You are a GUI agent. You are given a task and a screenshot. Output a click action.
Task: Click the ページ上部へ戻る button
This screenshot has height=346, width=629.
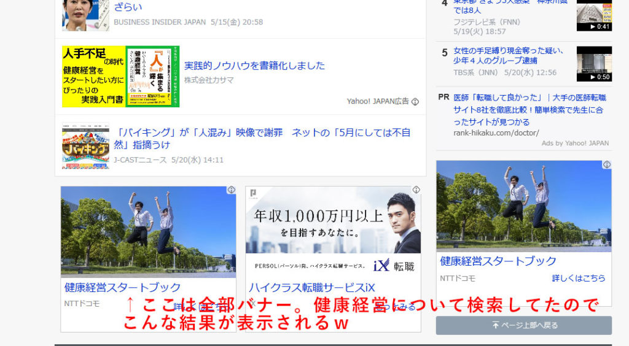[524, 325]
